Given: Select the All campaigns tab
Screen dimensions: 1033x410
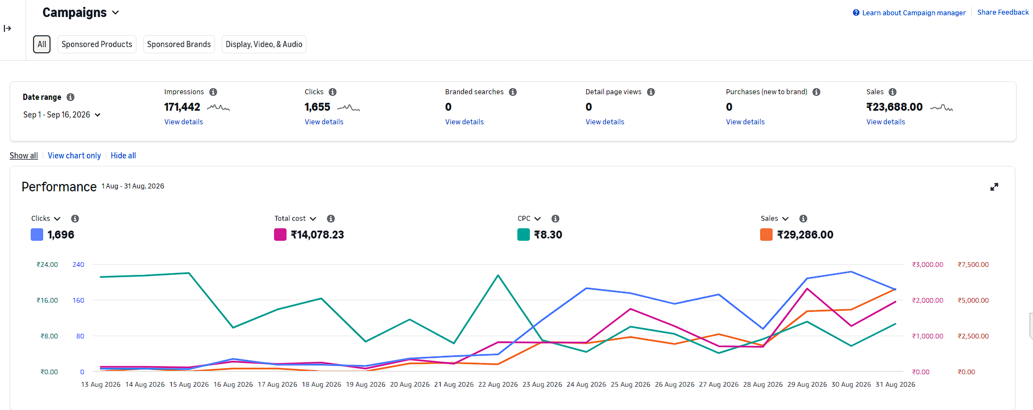Looking at the screenshot, I should pyautogui.click(x=42, y=44).
